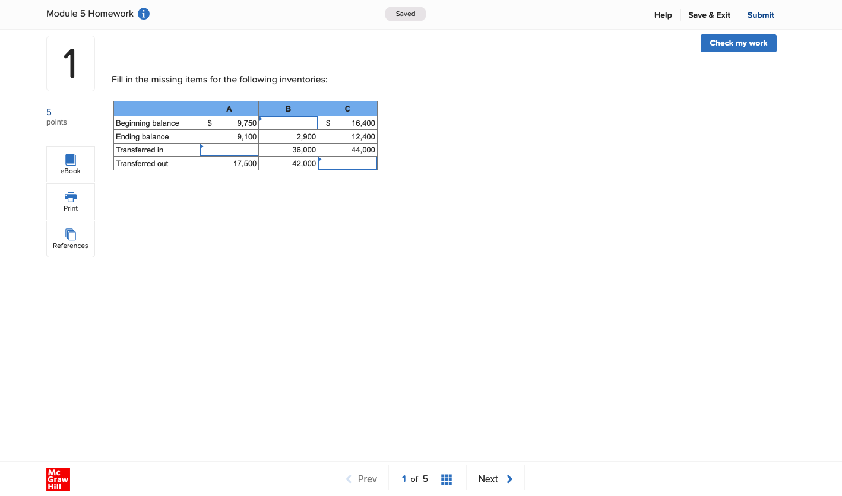Submit the homework

[x=760, y=15]
